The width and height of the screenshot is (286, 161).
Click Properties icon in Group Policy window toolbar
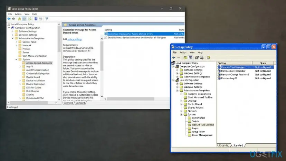197,58
